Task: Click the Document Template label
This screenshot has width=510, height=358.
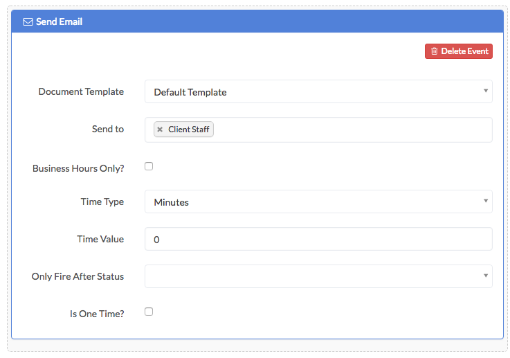Action: tap(81, 92)
